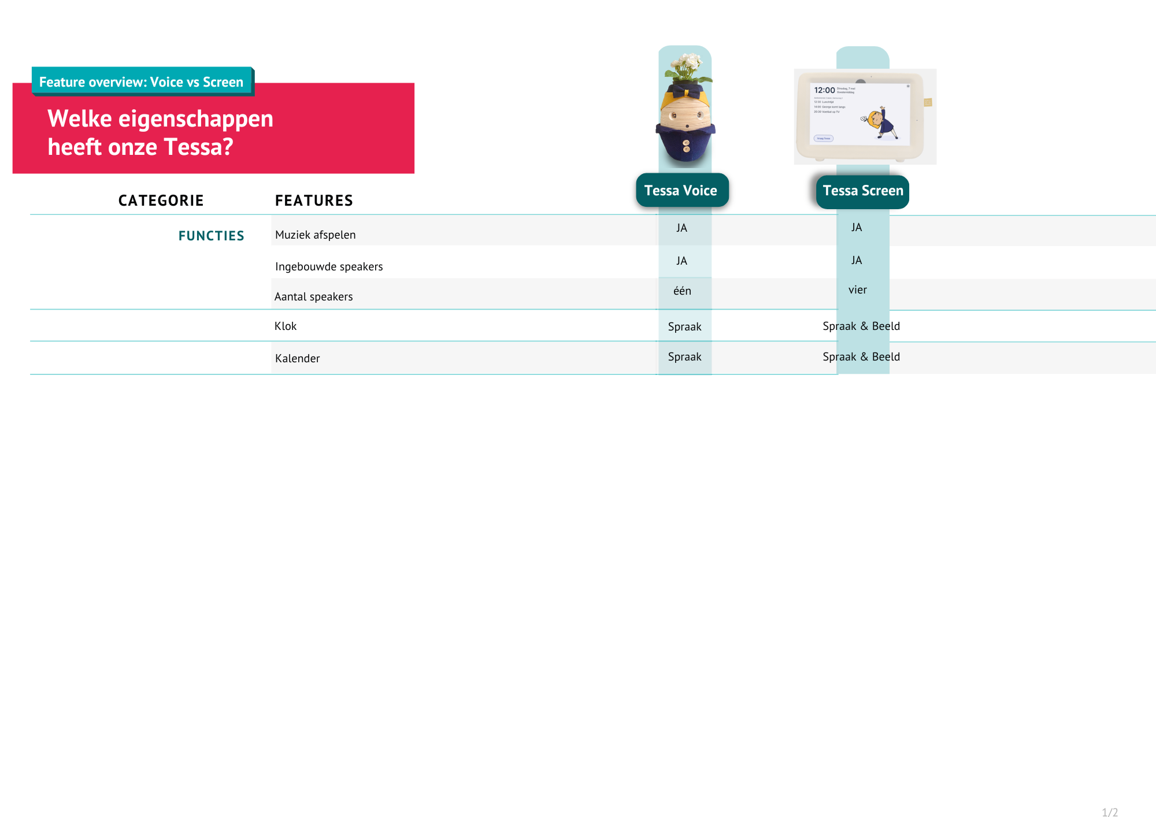Image resolution: width=1156 pixels, height=817 pixels.
Task: Click the heading 'Welke eigenschappen heeft onze Tessa?'
Action: [161, 132]
